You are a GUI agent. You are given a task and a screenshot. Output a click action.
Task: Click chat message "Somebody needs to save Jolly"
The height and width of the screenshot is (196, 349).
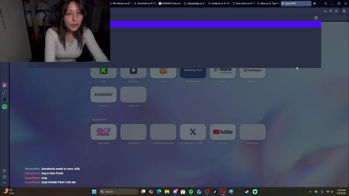[61, 169]
